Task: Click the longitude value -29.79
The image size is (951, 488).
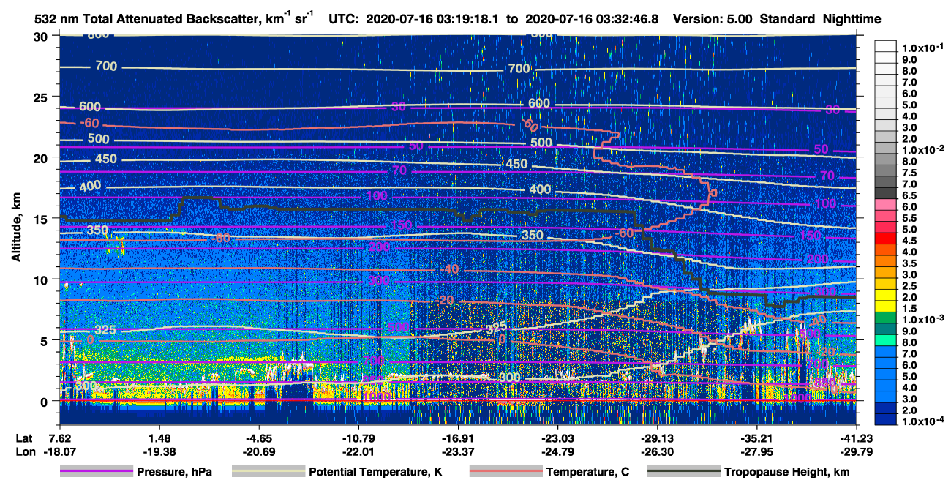Action: pos(855,451)
